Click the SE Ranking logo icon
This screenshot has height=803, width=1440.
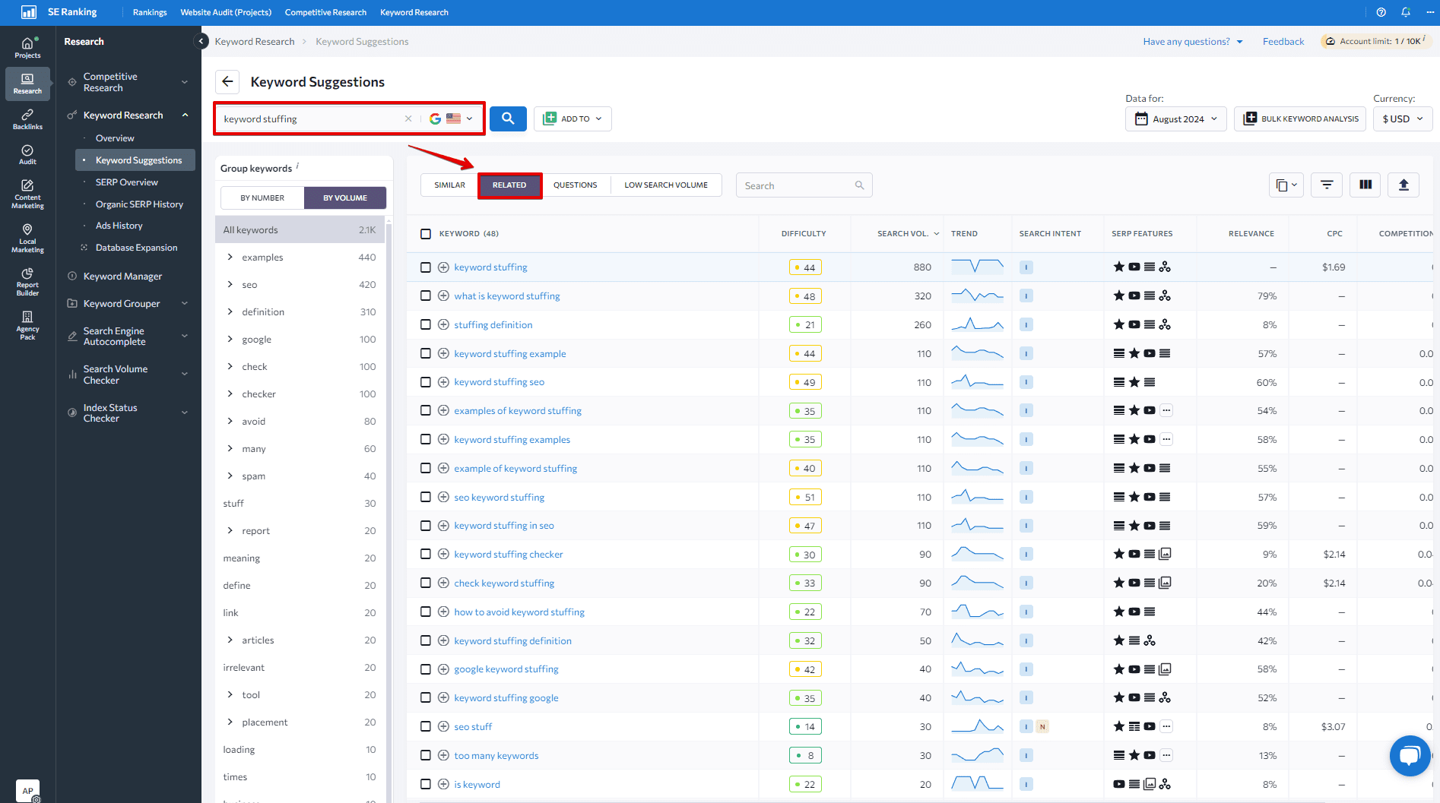28,12
